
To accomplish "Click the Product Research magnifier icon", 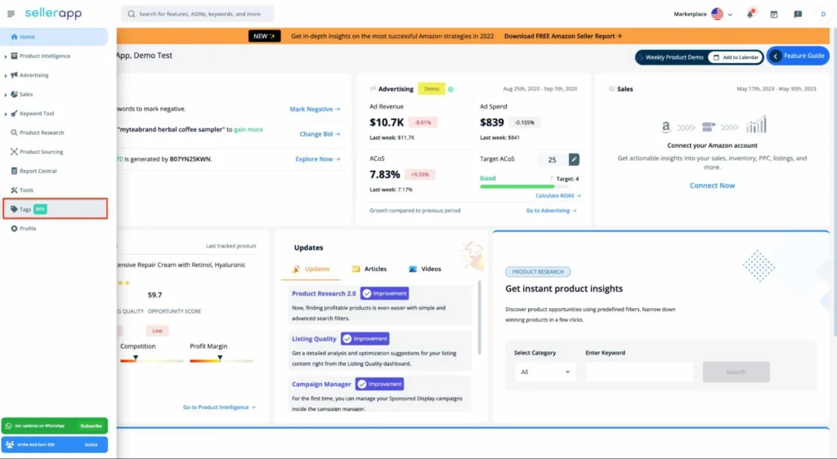I will pos(14,132).
